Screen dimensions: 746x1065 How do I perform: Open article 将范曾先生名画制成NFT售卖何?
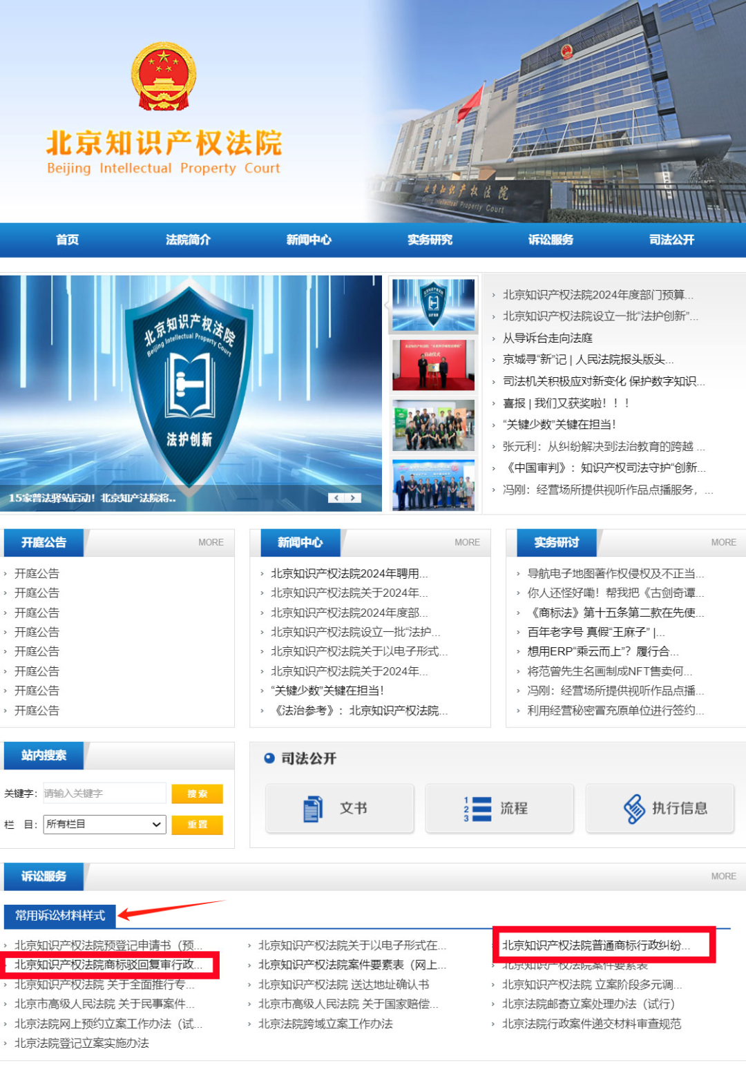click(x=609, y=671)
